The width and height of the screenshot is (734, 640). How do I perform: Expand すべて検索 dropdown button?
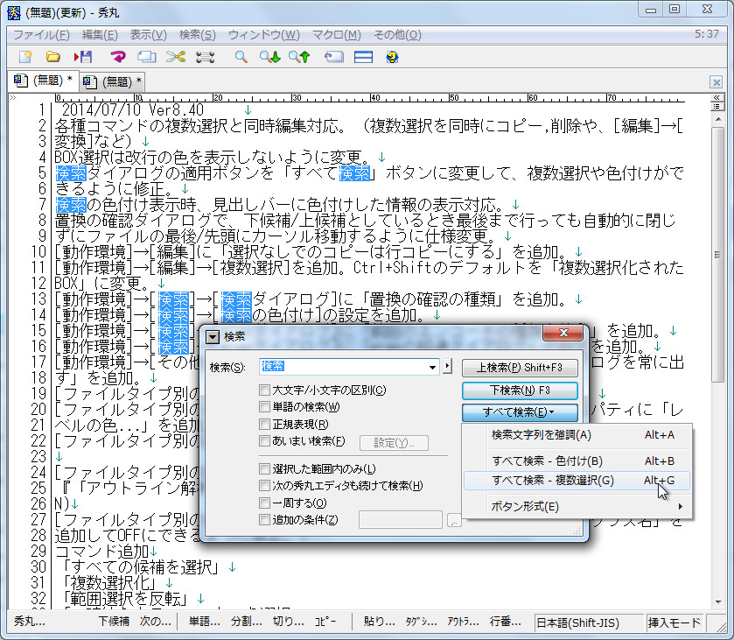pyautogui.click(x=520, y=412)
